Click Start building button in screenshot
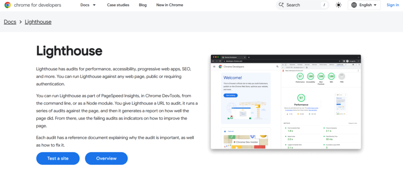The image size is (403, 171). click(231, 95)
